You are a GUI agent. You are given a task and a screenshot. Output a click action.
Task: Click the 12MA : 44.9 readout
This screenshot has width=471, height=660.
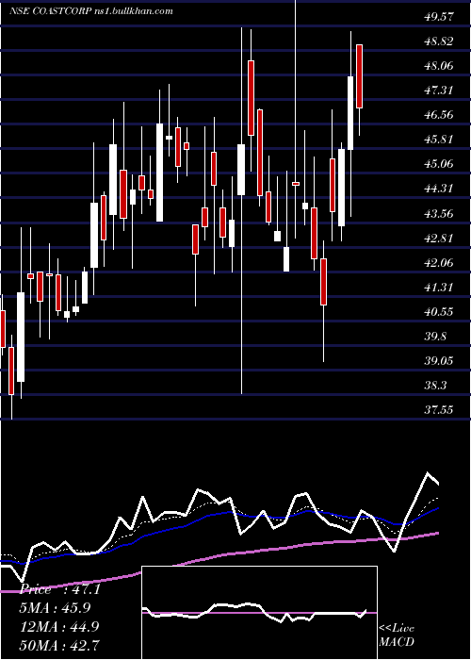[59, 626]
